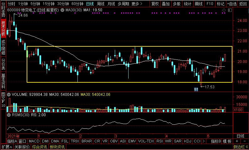249x150 pixels.
Task: Click the 财 financial marker on chart
Action: 196,90
